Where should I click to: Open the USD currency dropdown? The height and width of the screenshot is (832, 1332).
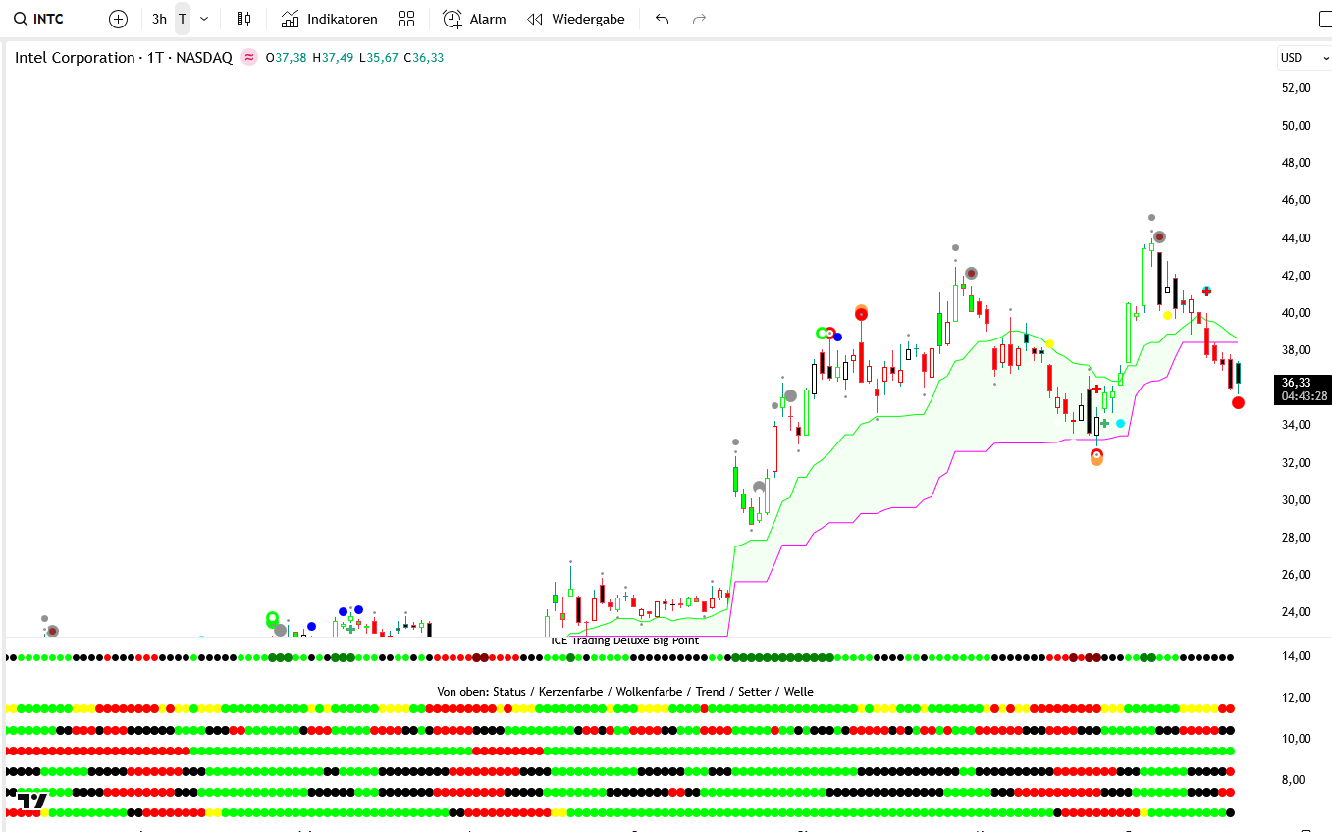click(1303, 58)
